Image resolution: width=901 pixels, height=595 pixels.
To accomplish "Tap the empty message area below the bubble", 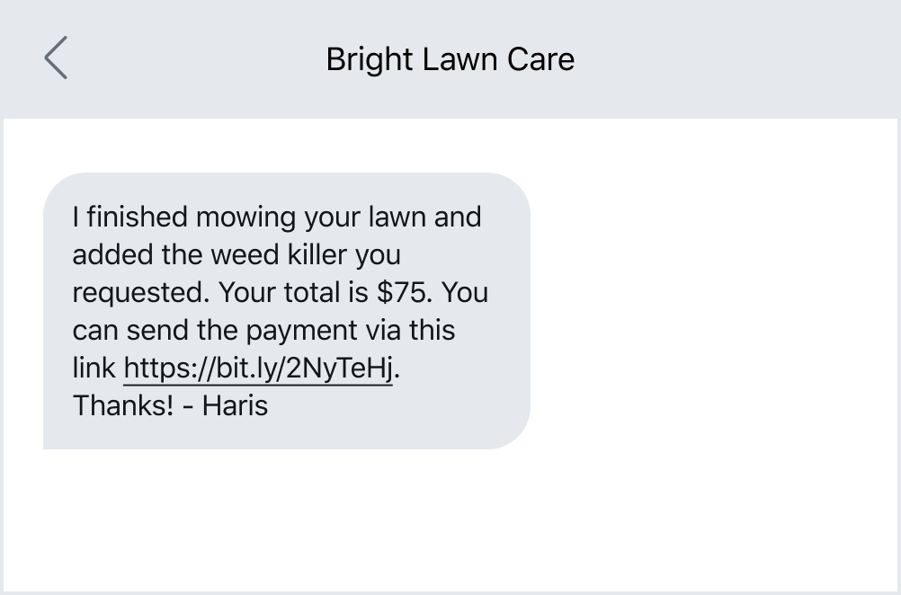I will (x=450, y=521).
